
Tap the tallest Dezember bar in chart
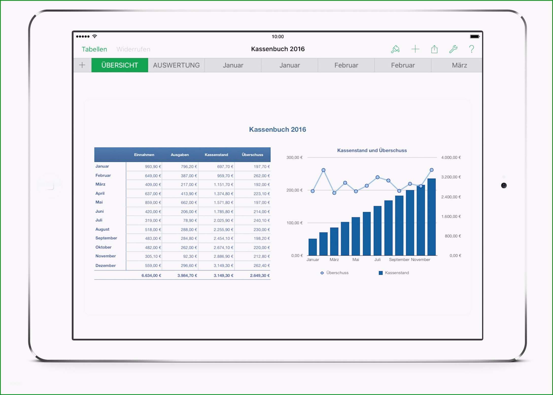[431, 217]
